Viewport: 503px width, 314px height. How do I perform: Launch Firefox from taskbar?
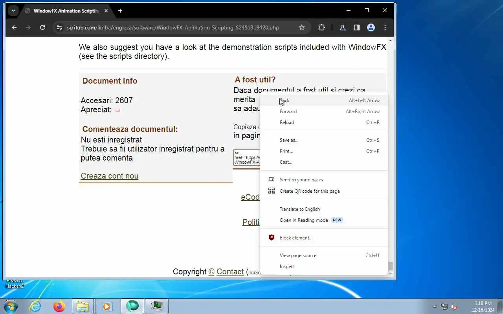[59, 306]
